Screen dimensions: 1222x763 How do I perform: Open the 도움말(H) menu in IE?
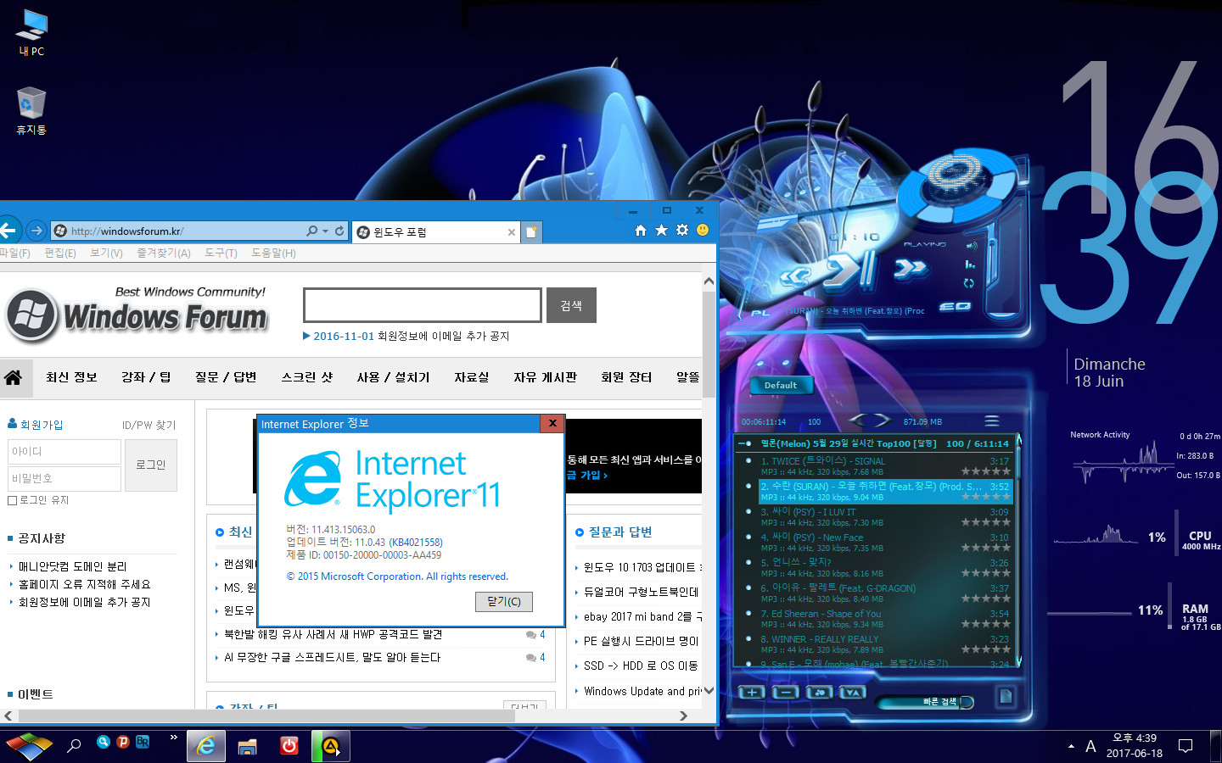[273, 253]
